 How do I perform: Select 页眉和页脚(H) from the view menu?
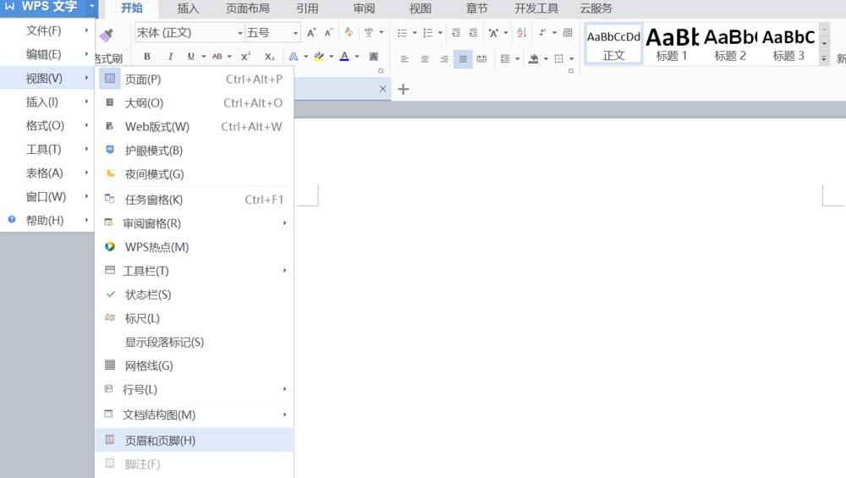tap(160, 441)
